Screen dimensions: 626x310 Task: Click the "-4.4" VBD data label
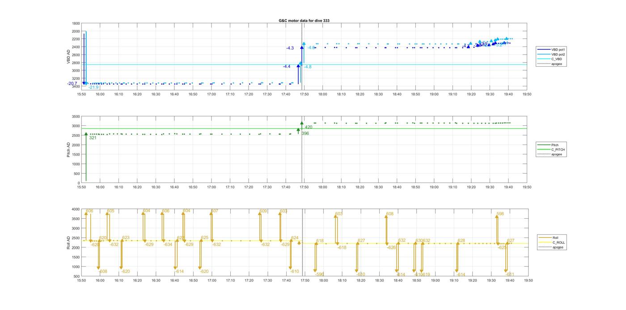click(x=287, y=67)
